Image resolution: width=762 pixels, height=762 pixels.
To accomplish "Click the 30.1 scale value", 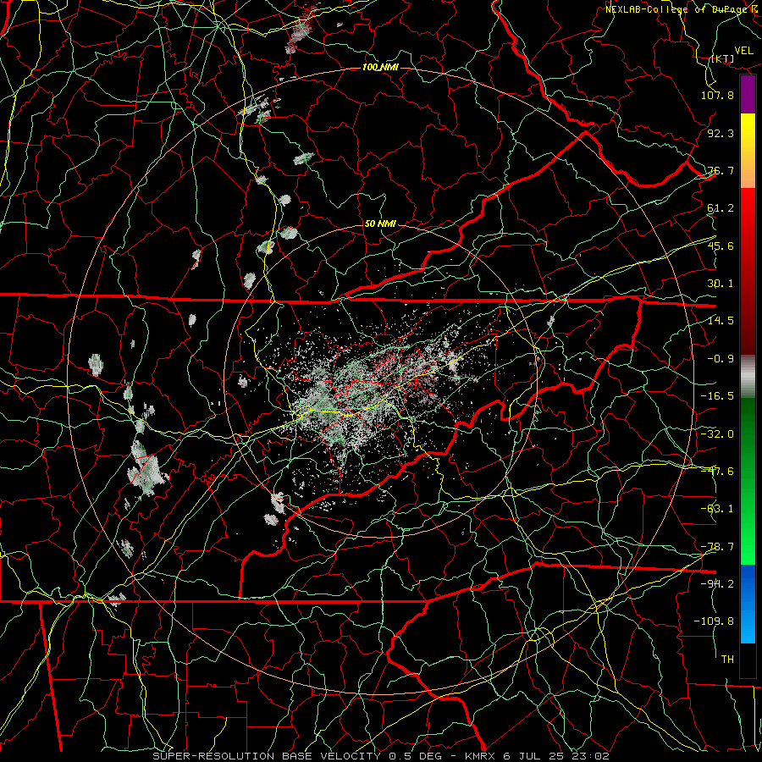I will tap(721, 284).
